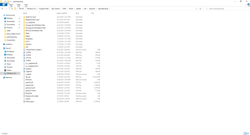Sort by the Type column header

coord(77,13)
